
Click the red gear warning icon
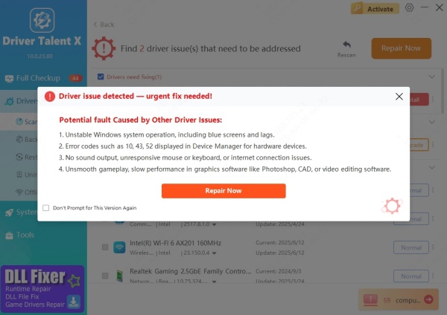[104, 48]
